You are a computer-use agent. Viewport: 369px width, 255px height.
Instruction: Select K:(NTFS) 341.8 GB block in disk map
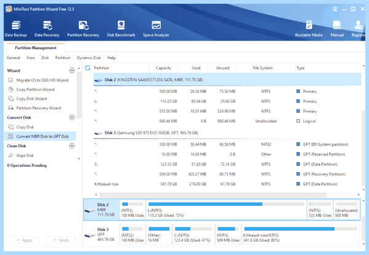coord(301,234)
